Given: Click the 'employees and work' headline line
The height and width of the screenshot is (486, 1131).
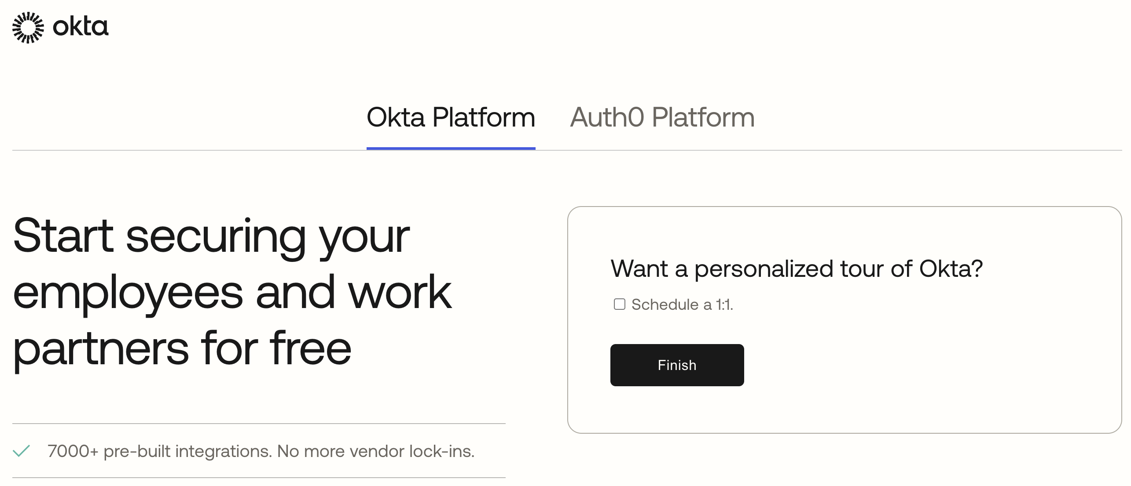Looking at the screenshot, I should pos(232,293).
